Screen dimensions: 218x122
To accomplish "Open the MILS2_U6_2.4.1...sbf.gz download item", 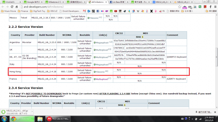I will (x=16, y=112).
